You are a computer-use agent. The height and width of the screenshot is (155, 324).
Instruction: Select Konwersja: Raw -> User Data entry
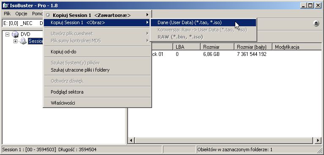(x=204, y=30)
